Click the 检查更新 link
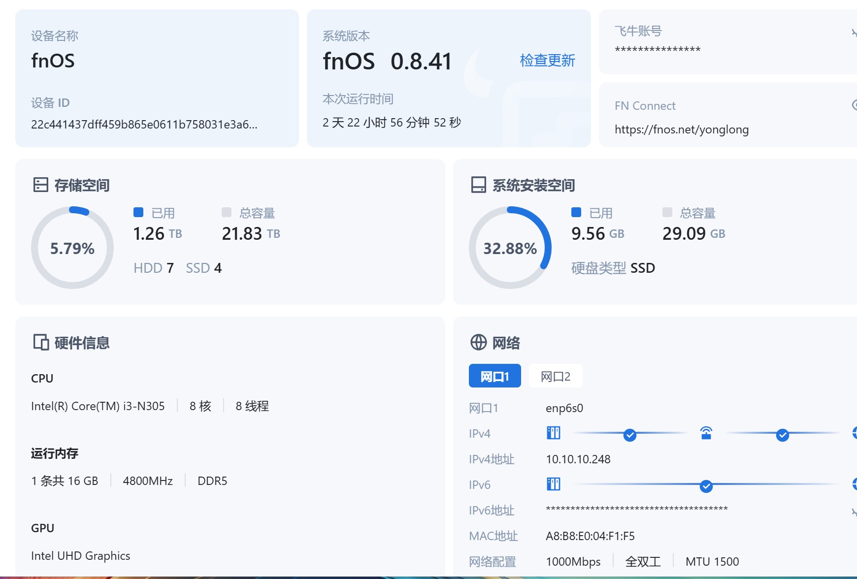 click(547, 61)
